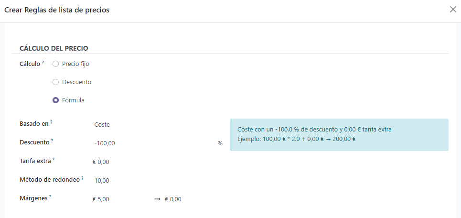This screenshot has width=461, height=218.
Task: Choose the Descuento calculation radio button
Action: [x=55, y=82]
